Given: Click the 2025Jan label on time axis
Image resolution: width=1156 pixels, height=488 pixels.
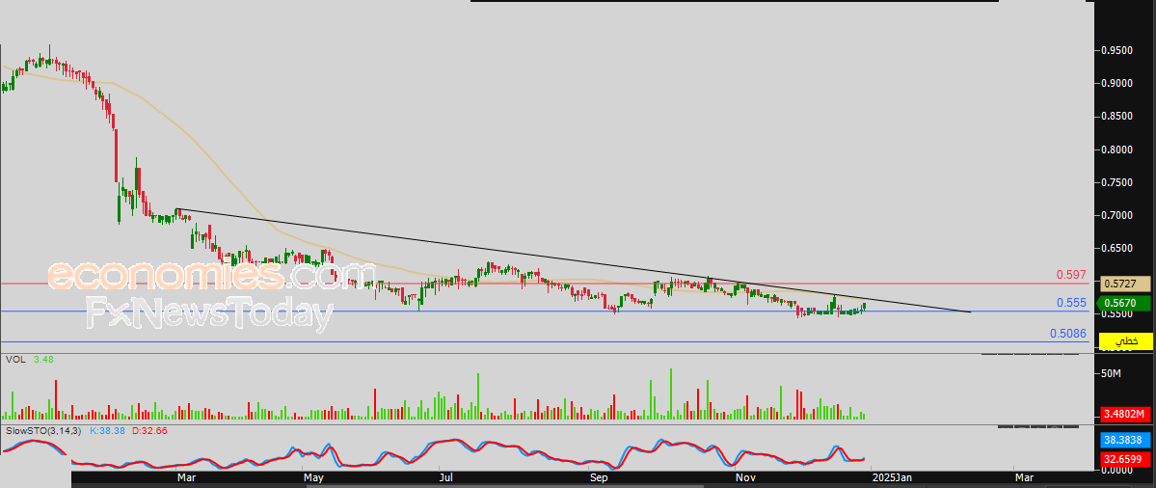Looking at the screenshot, I should [x=892, y=478].
